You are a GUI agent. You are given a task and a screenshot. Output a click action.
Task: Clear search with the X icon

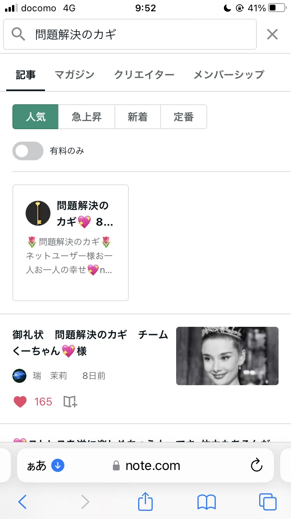tap(272, 34)
